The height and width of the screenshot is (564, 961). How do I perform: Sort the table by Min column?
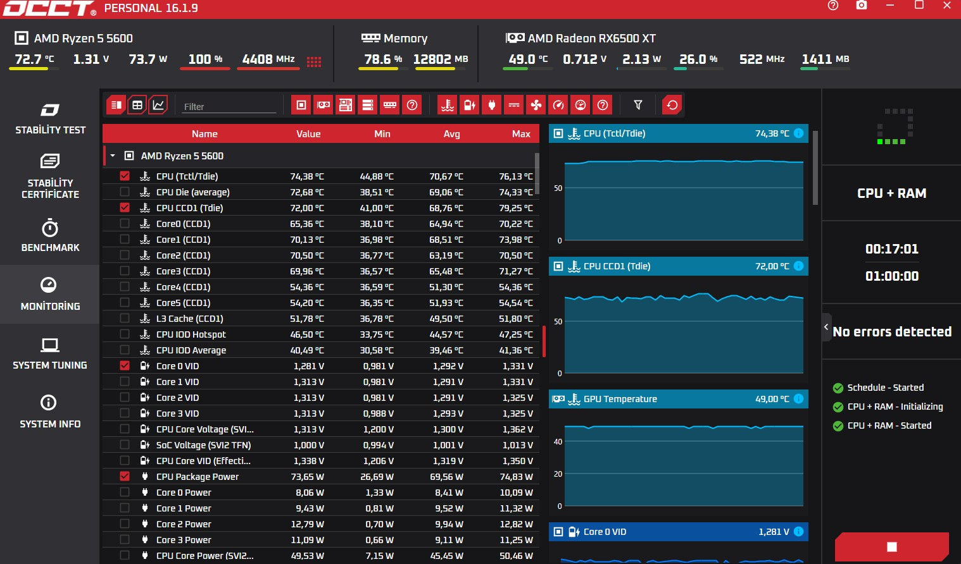[382, 133]
